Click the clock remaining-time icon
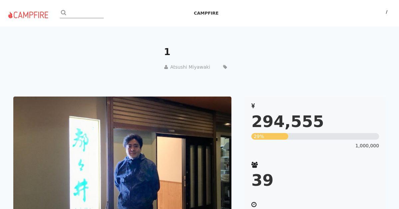Image resolution: width=399 pixels, height=209 pixels. point(254,205)
